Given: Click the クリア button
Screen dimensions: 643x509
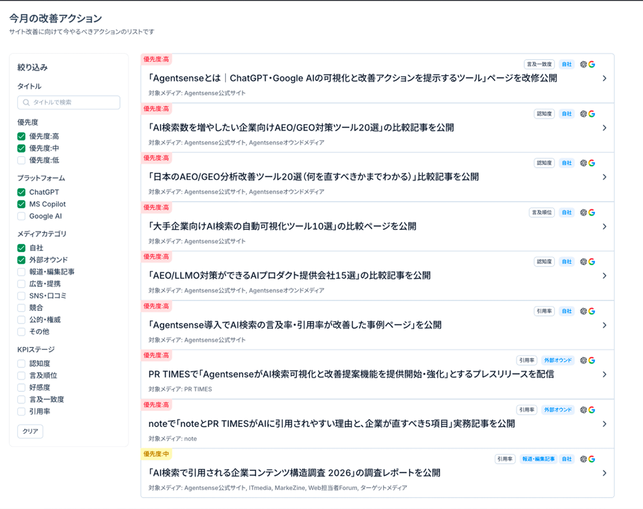Looking at the screenshot, I should click(x=30, y=431).
